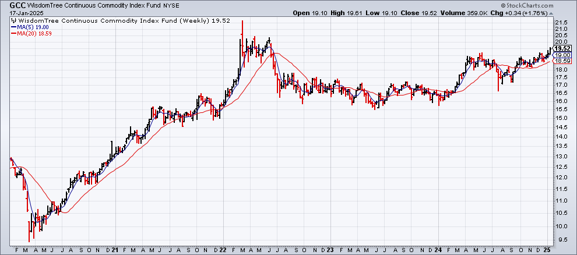The width and height of the screenshot is (577, 255).
Task: Click the (Weekly) 19.52 legend label
Action: pyautogui.click(x=205, y=21)
